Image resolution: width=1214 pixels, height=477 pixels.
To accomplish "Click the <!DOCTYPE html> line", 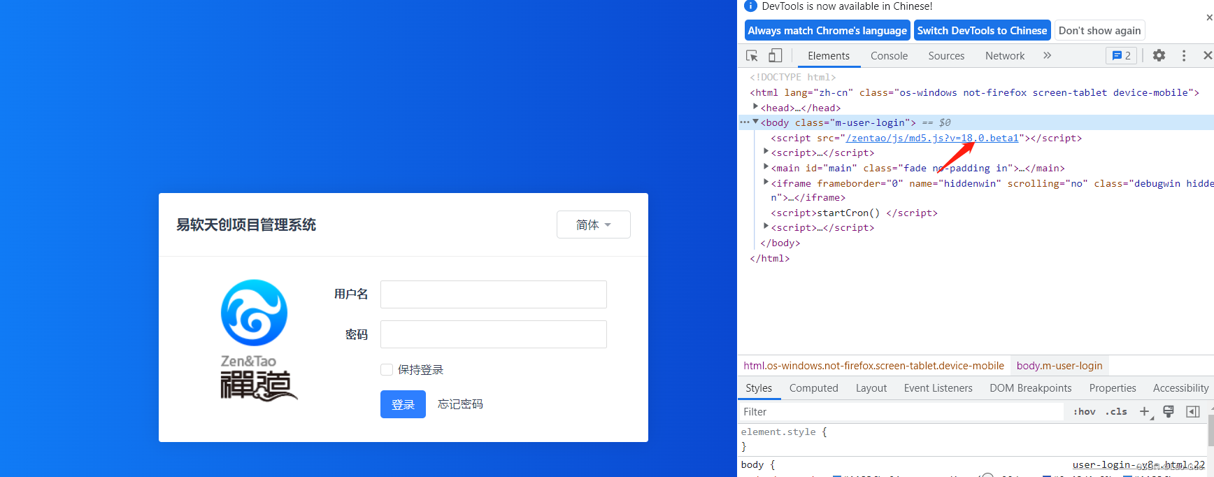I will [793, 77].
